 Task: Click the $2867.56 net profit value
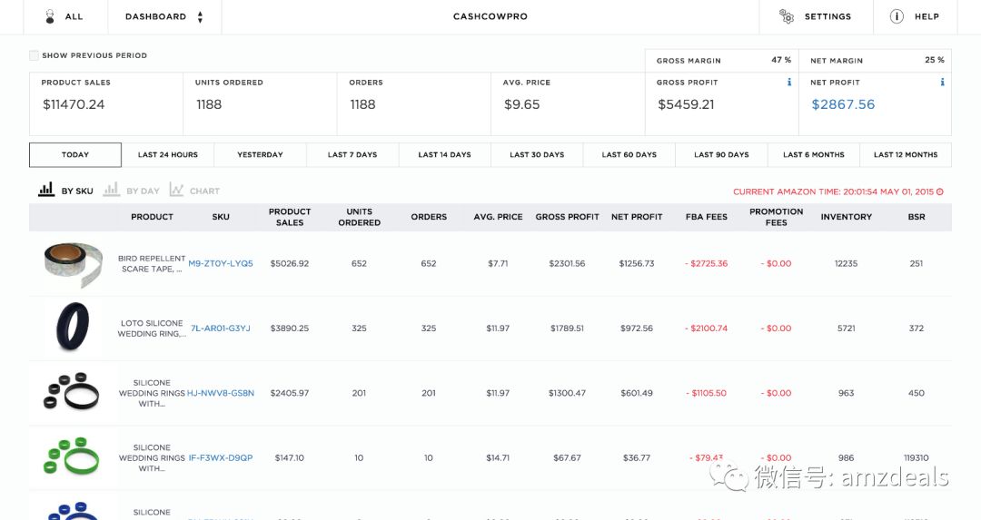coord(843,104)
